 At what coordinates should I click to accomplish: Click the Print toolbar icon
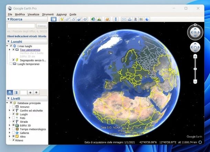(130, 19)
